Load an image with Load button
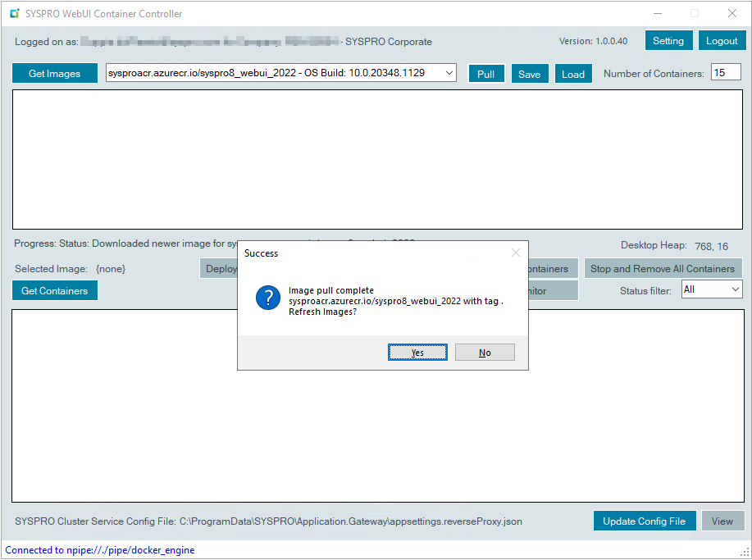This screenshot has width=752, height=560. tap(573, 74)
